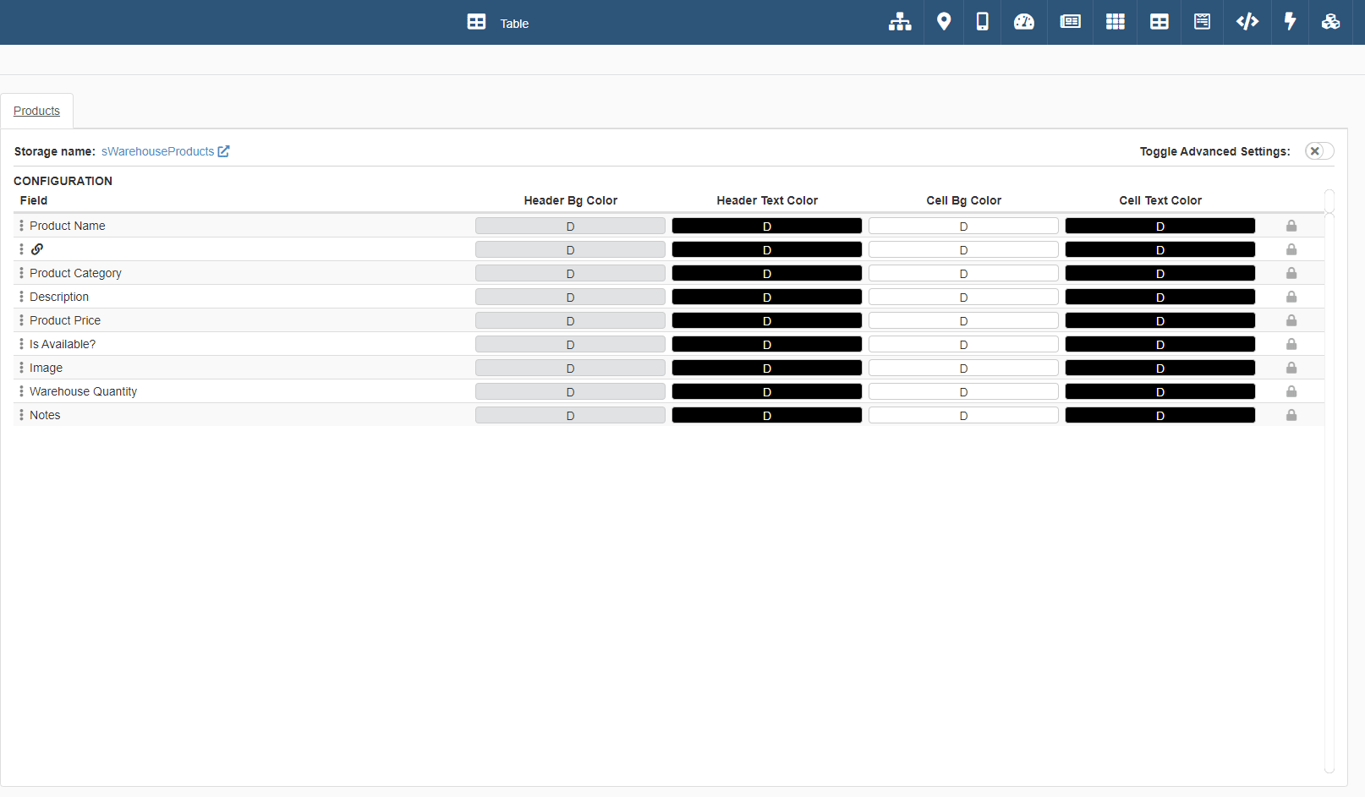Open the stacked cubes icon
The width and height of the screenshot is (1365, 797).
click(1330, 22)
